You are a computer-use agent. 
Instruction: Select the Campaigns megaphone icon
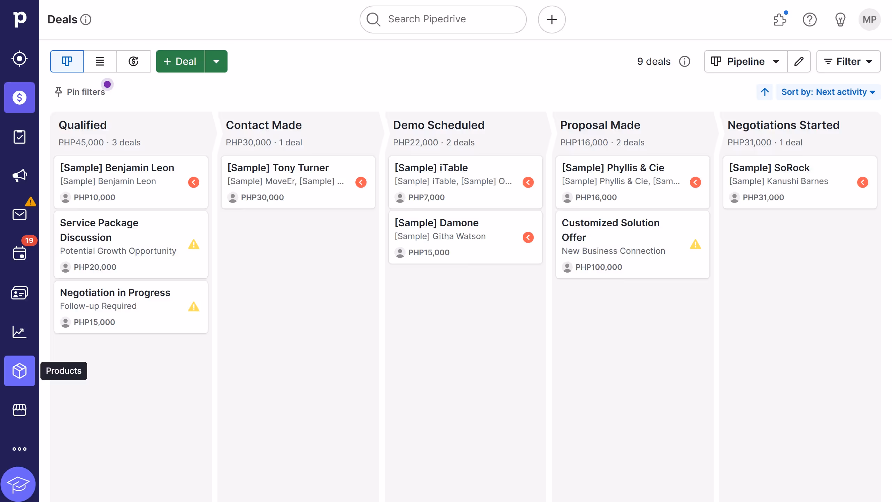pyautogui.click(x=19, y=175)
